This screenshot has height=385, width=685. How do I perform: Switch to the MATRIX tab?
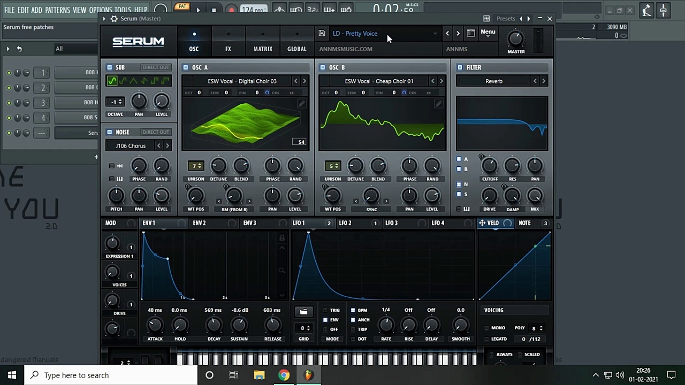tap(263, 42)
